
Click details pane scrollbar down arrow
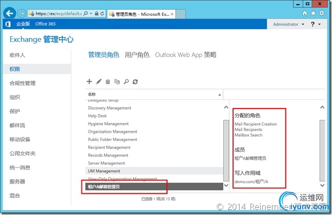pos(322,186)
